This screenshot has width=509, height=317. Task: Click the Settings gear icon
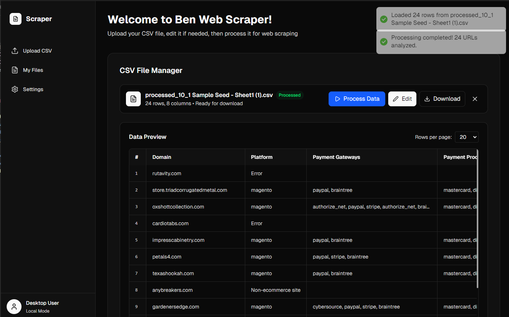15,89
